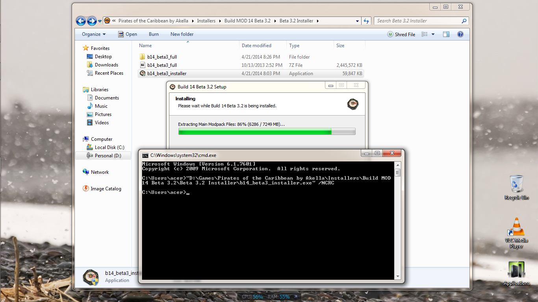Click down arrow of cmd scrollbar

tap(398, 276)
